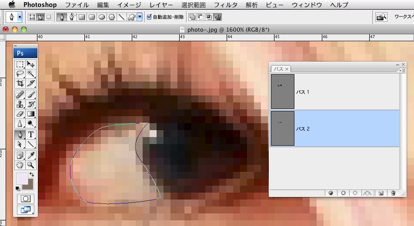
Task: Delete current path with trash icon
Action: click(393, 193)
